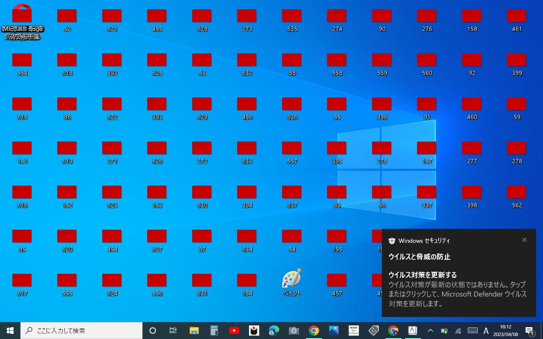
Task: Click the taskbar search box
Action: coord(81,331)
